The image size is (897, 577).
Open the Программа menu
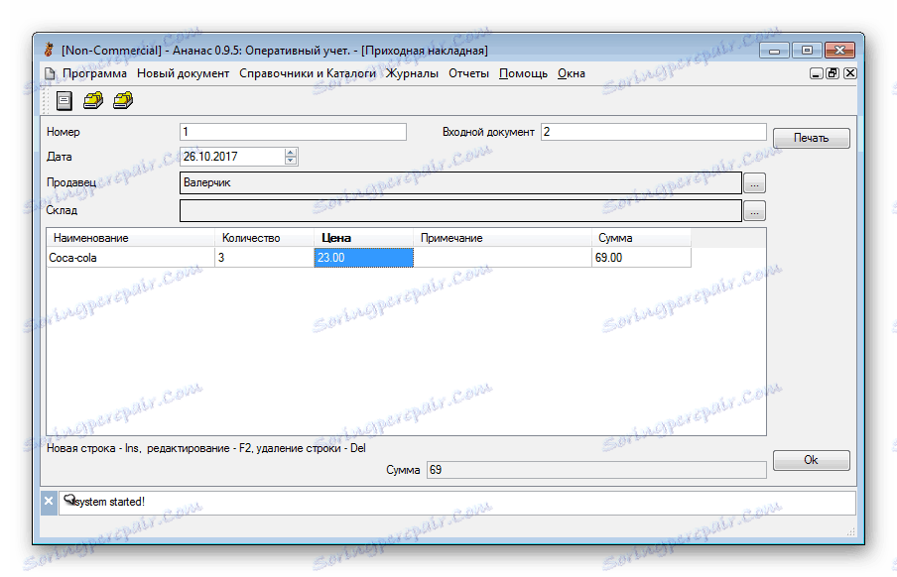(x=94, y=73)
